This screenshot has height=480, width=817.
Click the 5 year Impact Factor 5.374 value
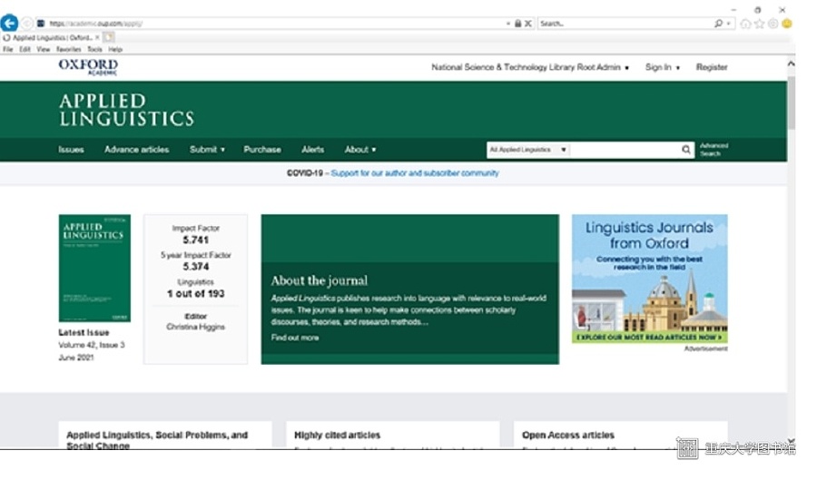coord(195,266)
